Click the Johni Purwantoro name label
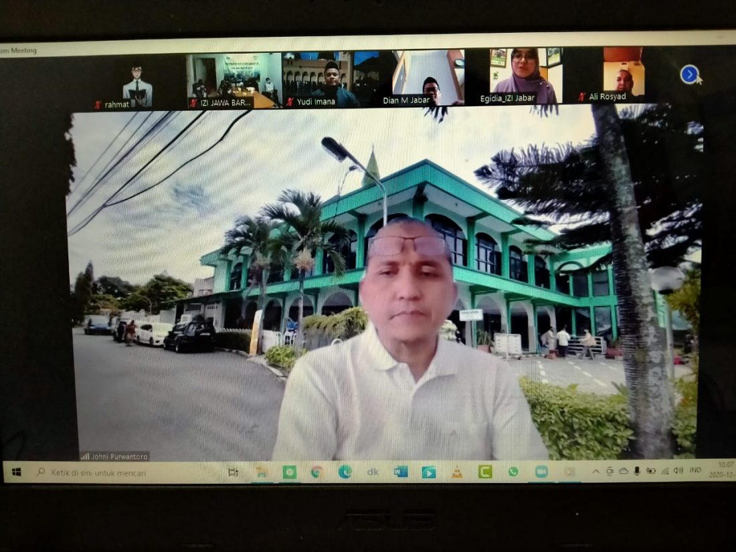 coord(114,456)
